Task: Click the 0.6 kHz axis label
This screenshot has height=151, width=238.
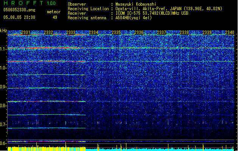Action: (x=3, y=143)
